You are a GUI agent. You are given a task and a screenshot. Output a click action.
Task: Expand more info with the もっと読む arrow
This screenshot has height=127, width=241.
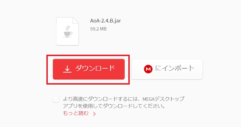click(94, 114)
